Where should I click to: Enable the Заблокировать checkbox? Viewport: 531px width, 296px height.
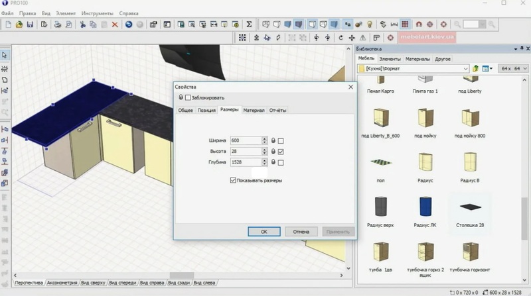(x=188, y=97)
